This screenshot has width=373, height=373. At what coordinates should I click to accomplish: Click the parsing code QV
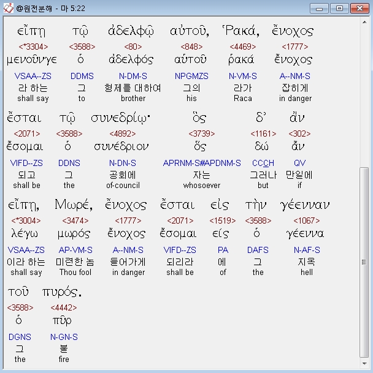[299, 163]
